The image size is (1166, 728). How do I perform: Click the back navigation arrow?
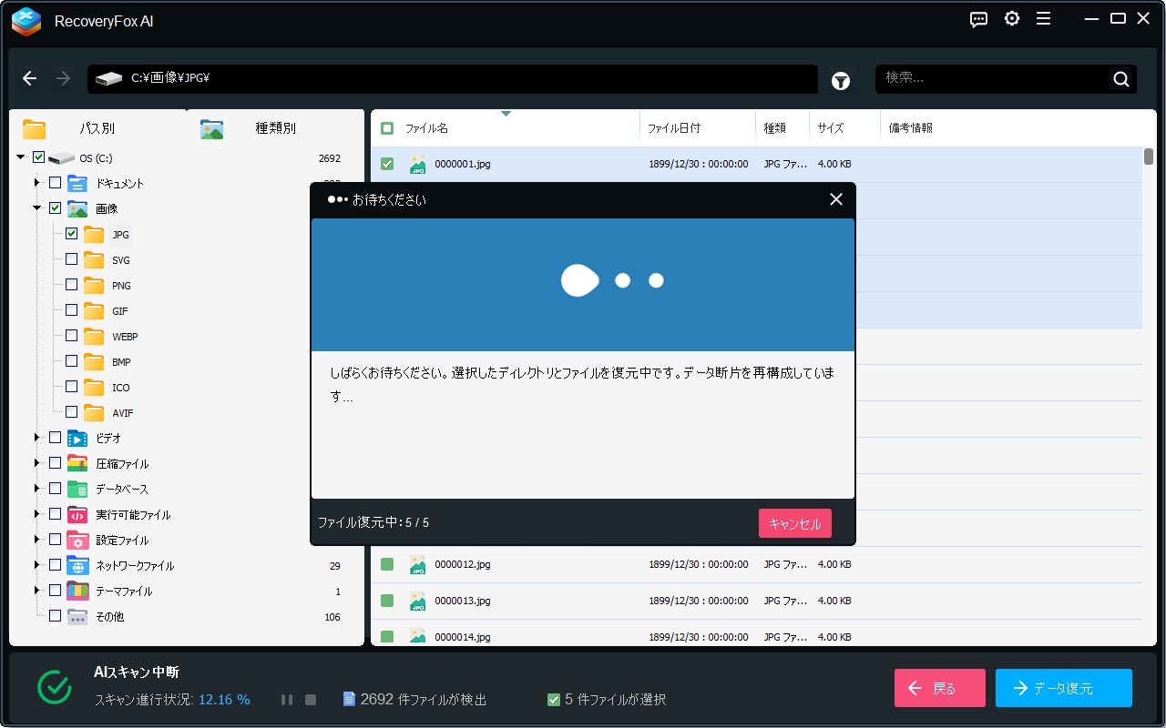(29, 78)
